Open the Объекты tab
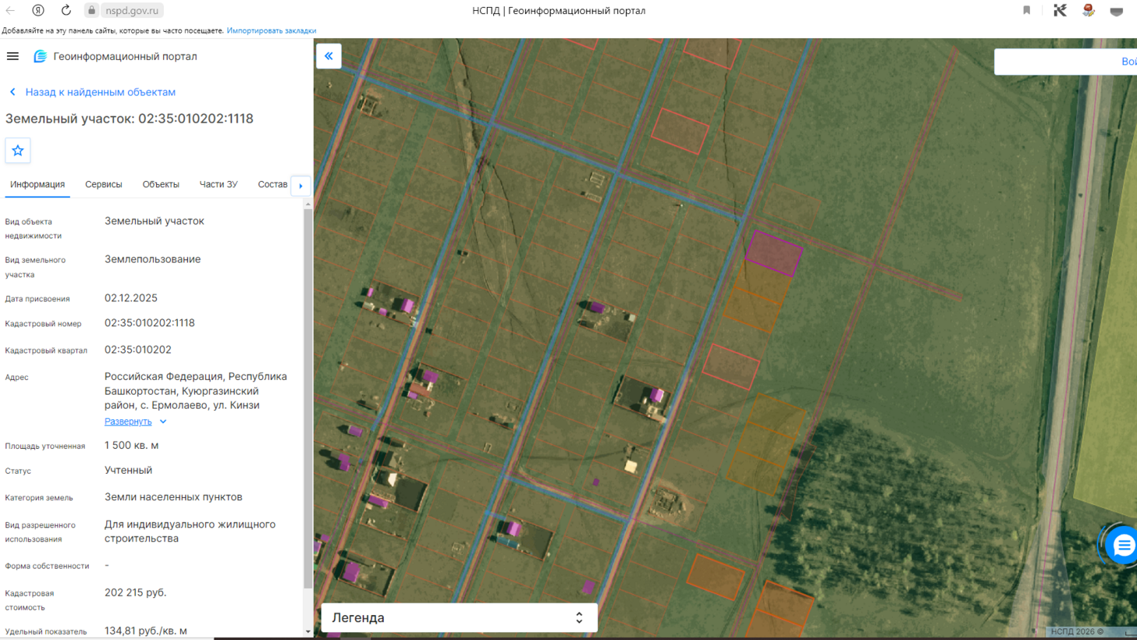This screenshot has width=1137, height=640. coord(161,185)
